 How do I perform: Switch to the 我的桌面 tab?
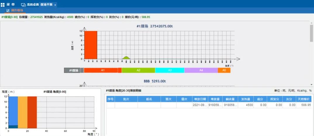pos(33,5)
